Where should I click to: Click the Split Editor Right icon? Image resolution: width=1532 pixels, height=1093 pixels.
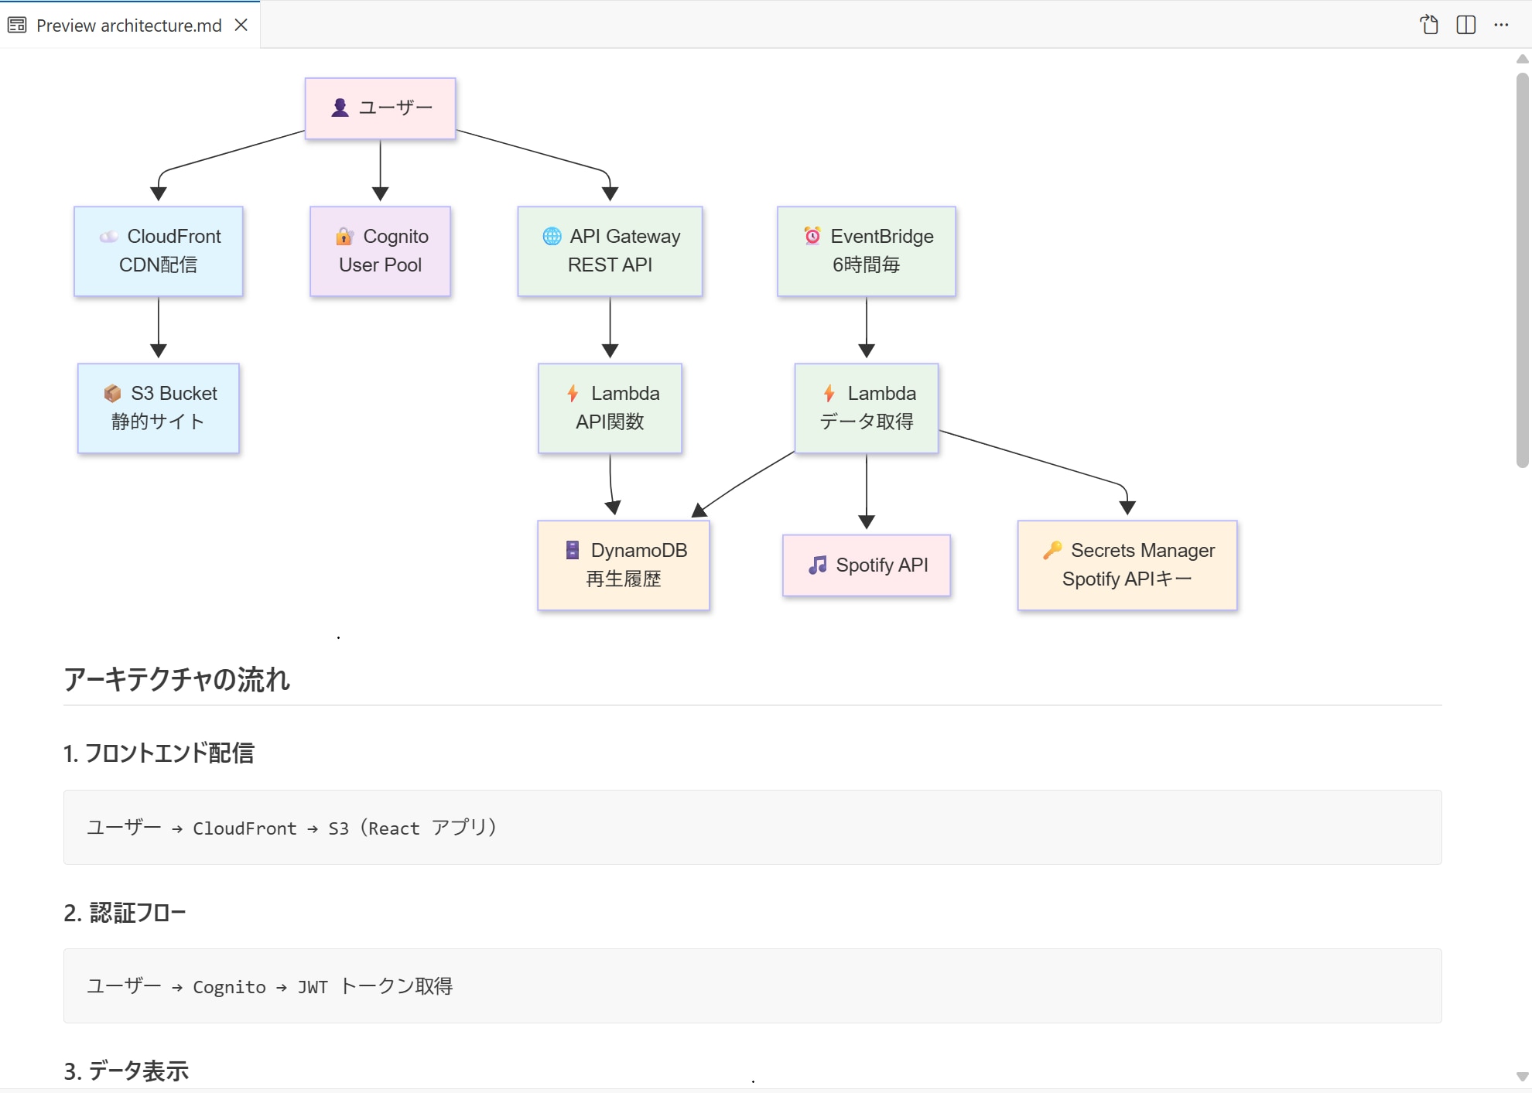(1465, 25)
